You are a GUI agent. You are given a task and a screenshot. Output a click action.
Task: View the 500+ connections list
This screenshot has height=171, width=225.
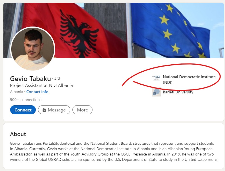(x=26, y=100)
